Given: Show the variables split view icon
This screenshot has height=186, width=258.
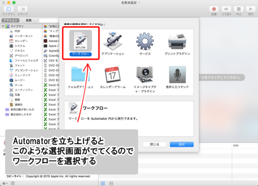Looking at the screenshot, I should [x=111, y=183].
